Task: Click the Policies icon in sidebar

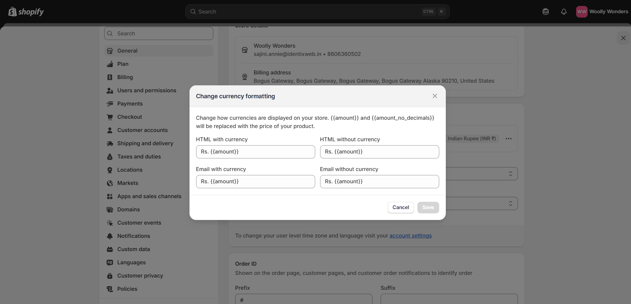Action: tap(110, 289)
